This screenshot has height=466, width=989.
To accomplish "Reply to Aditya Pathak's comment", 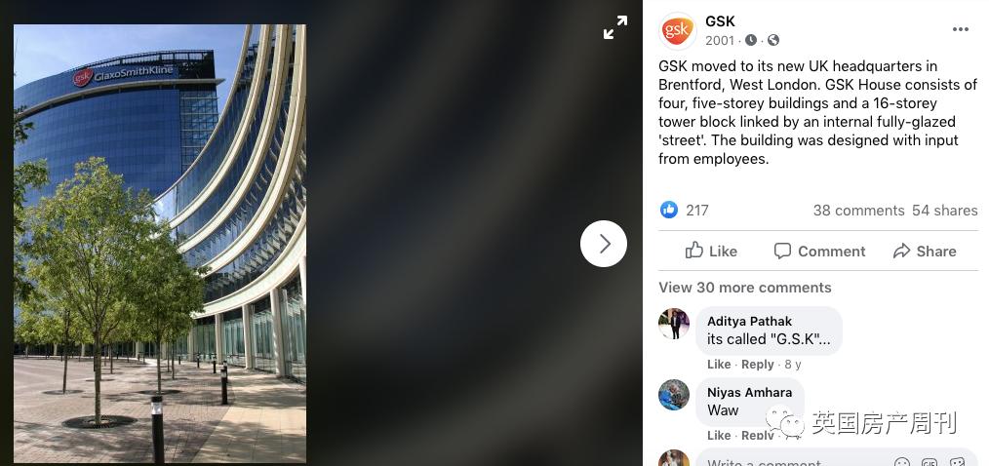I will point(758,365).
